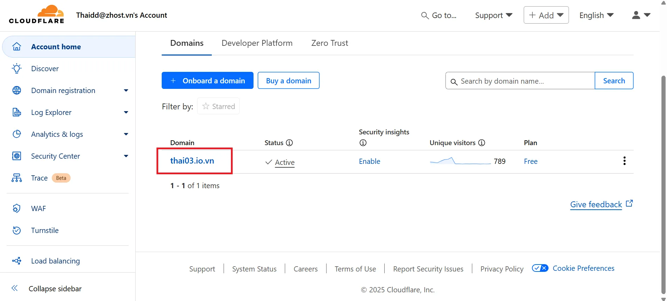
Task: Collapse the sidebar
Action: pos(15,288)
